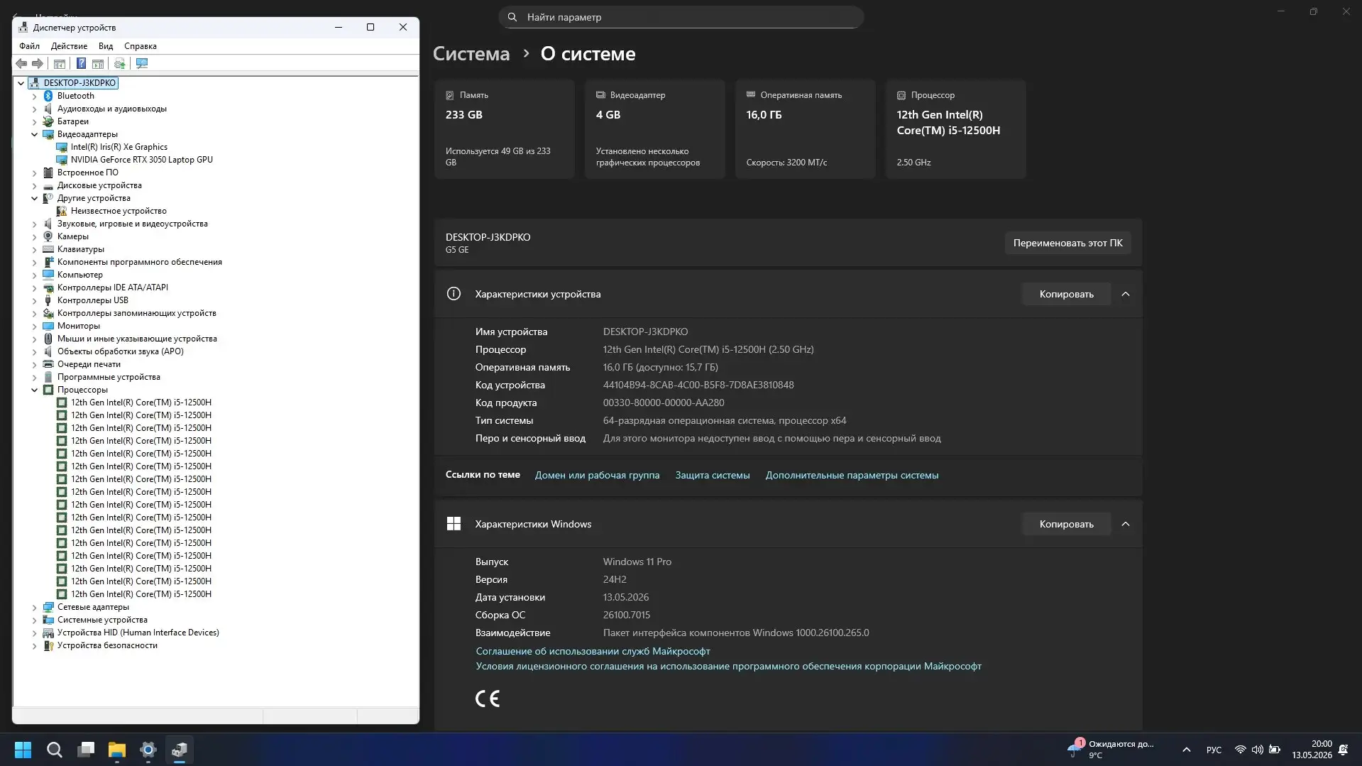Switch to Settings app on taskbar
Image resolution: width=1362 pixels, height=766 pixels.
pyautogui.click(x=148, y=750)
